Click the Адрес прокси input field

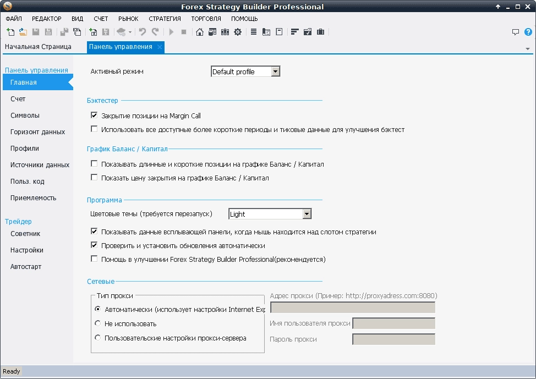tap(353, 307)
